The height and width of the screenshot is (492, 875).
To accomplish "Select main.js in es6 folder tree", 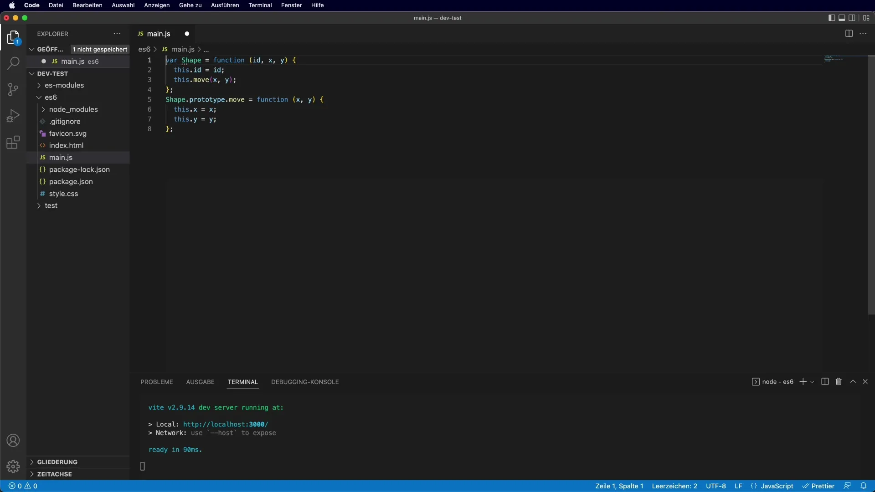I will 78,157.
